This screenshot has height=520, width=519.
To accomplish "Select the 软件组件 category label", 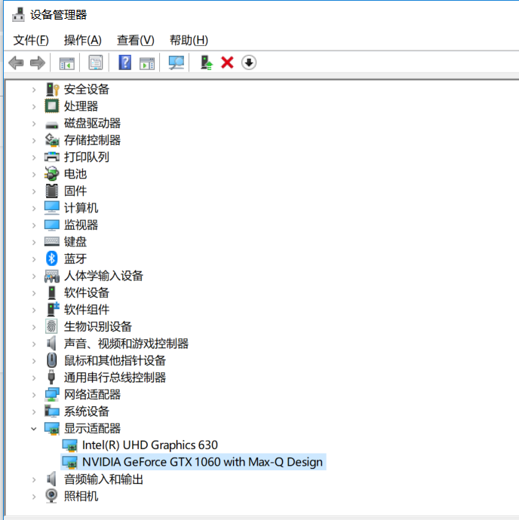I will [x=87, y=310].
